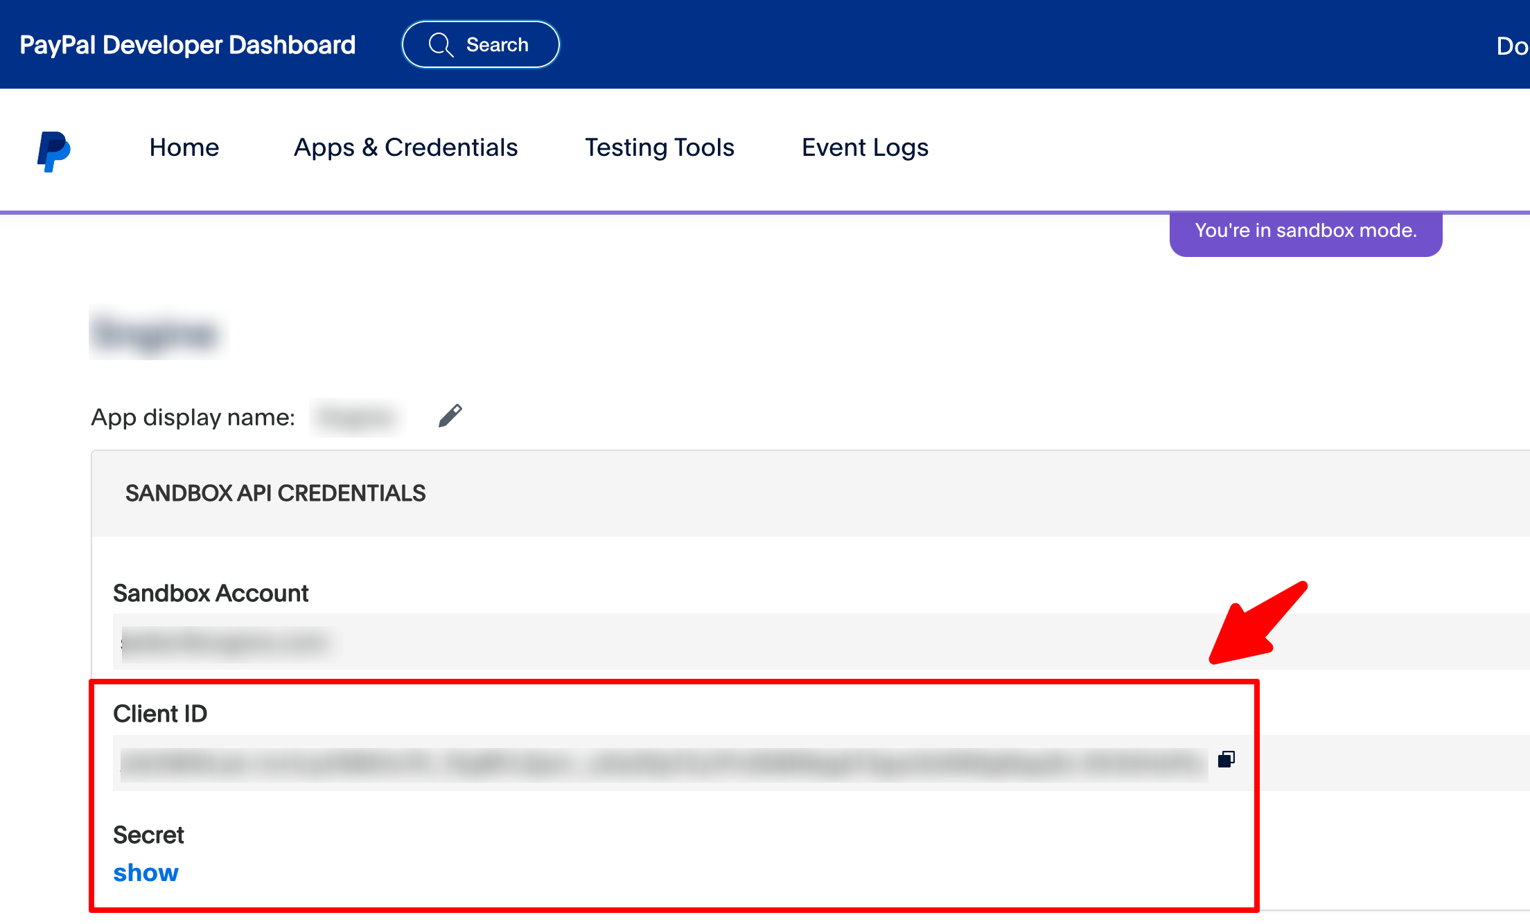Click the Client ID label
The width and height of the screenshot is (1530, 924).
point(160,713)
